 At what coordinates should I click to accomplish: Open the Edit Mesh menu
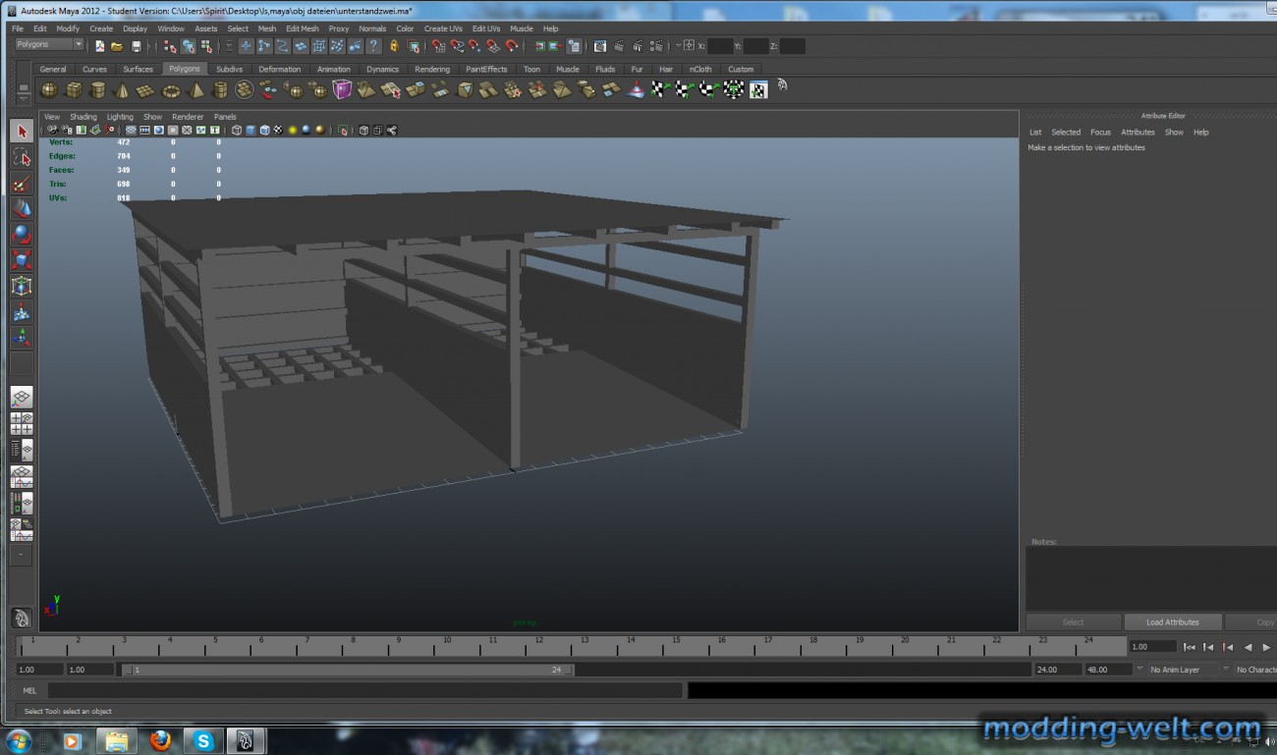click(x=303, y=28)
